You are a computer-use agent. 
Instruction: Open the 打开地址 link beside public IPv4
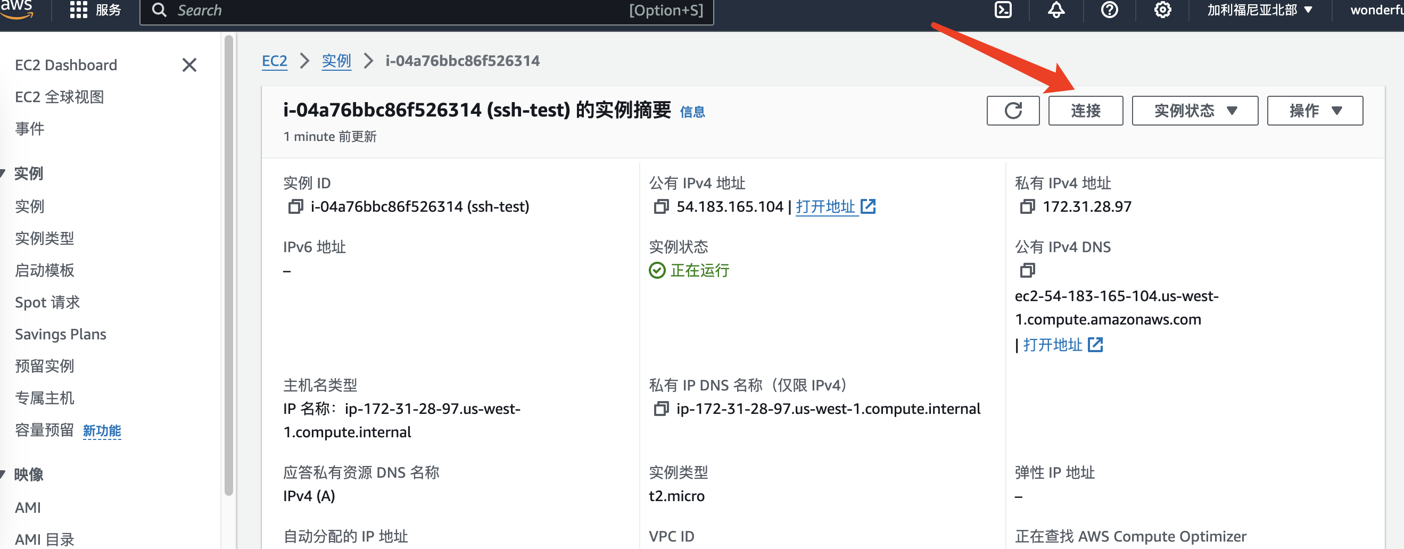pyautogui.click(x=825, y=206)
